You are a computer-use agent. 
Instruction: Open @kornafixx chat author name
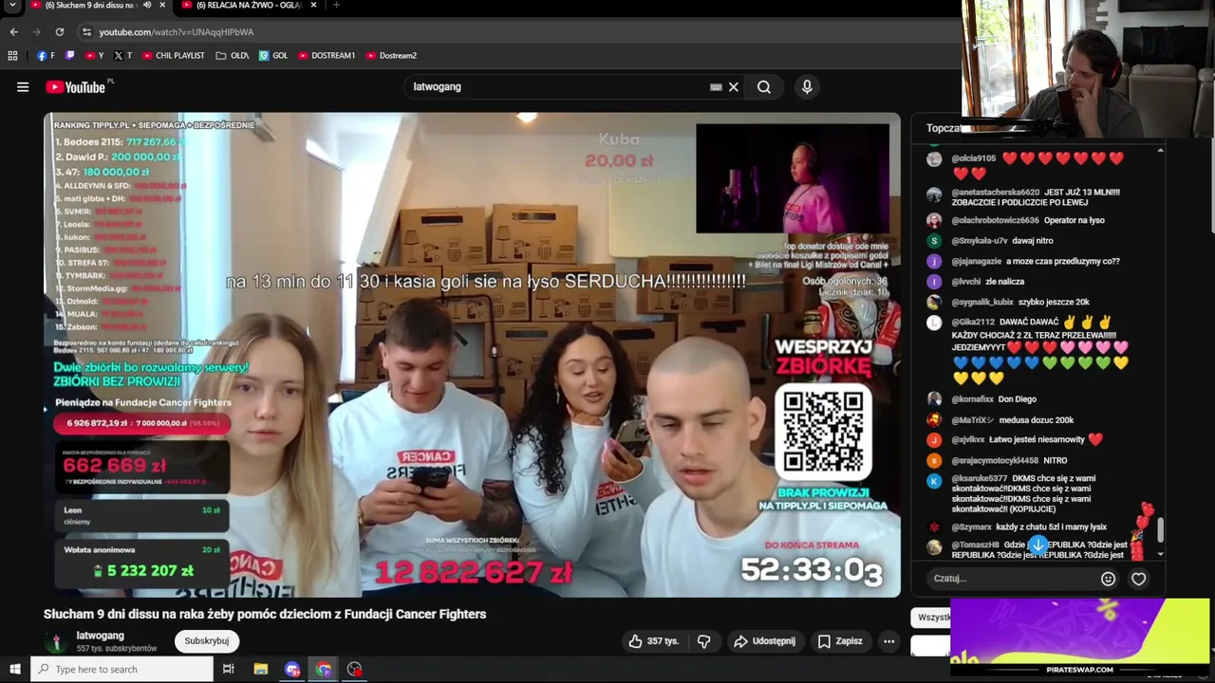click(x=972, y=399)
